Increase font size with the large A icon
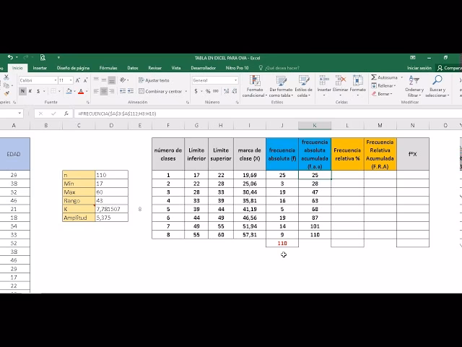Screen dimensions: 462x347 pyautogui.click(x=77, y=80)
